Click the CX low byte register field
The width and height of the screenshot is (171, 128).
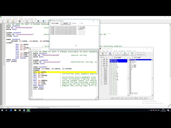point(107,64)
